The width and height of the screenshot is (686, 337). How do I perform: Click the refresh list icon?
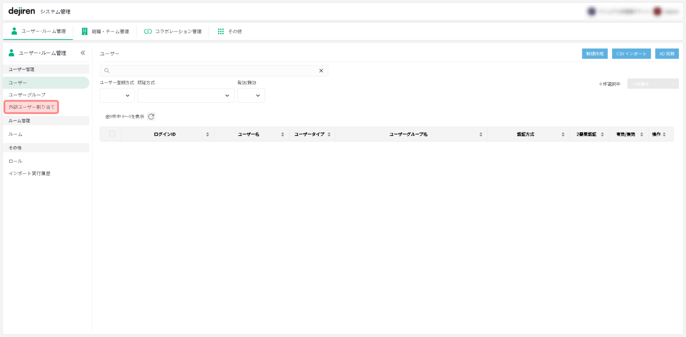point(151,117)
